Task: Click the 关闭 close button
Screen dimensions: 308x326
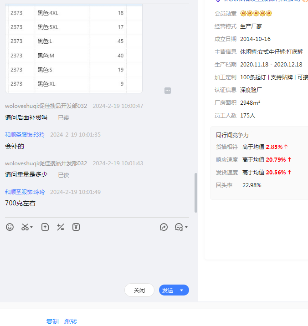Action: click(x=139, y=290)
